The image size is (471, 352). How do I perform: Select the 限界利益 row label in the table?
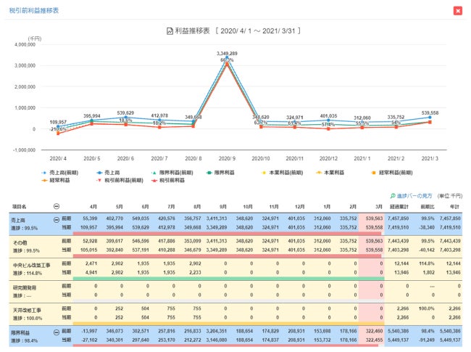[20, 332]
